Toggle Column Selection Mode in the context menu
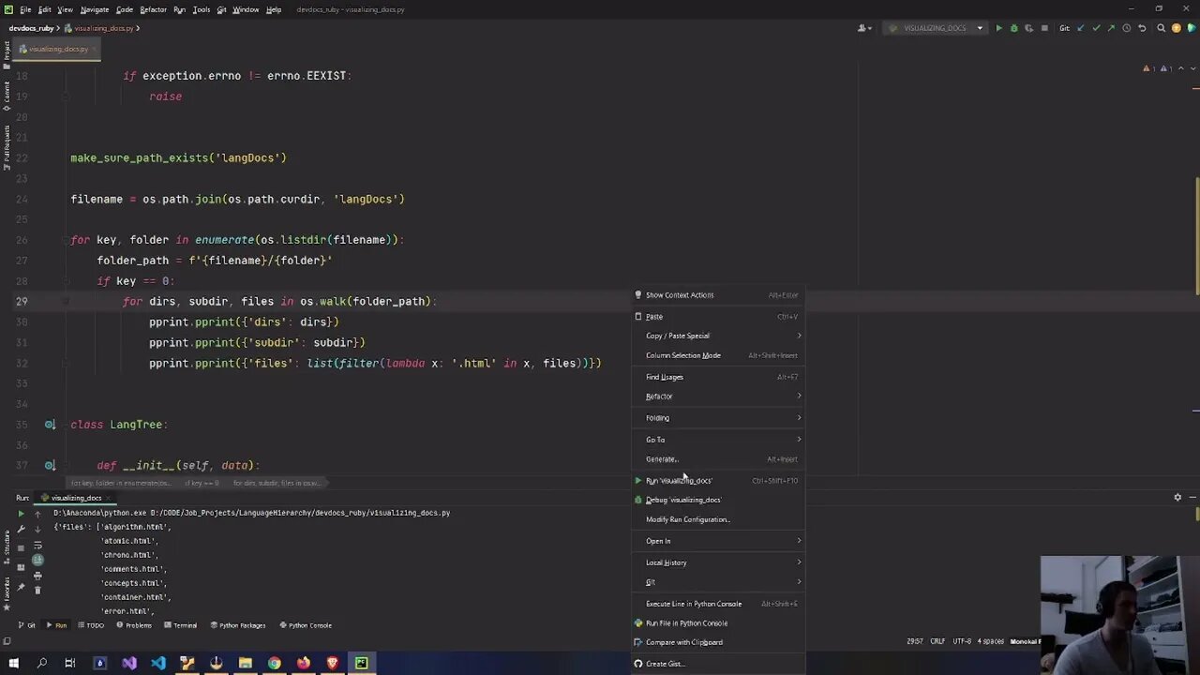The image size is (1200, 675). [x=718, y=355]
